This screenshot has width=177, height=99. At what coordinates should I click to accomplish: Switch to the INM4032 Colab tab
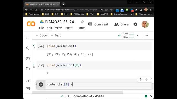coord(42,4)
